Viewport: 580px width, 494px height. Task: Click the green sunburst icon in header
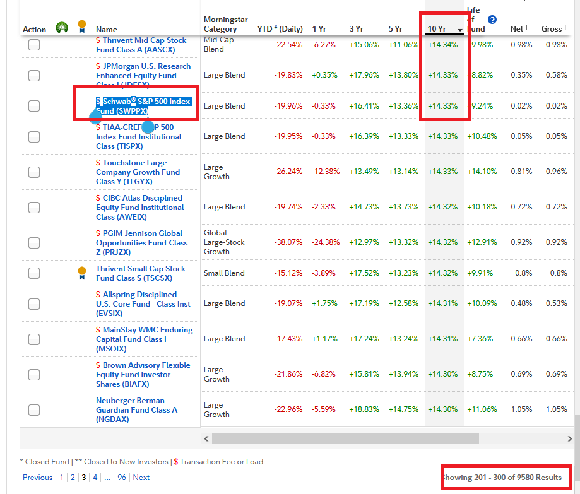point(62,28)
